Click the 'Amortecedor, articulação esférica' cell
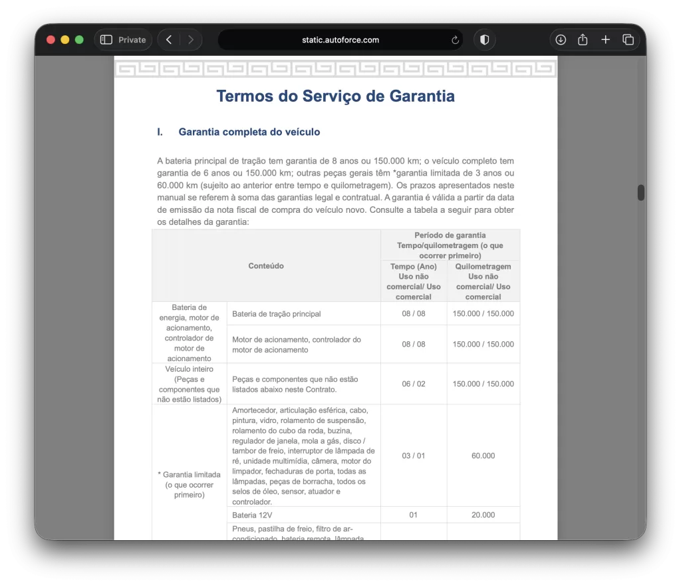Screen dimensions: 681x586 tap(303, 456)
